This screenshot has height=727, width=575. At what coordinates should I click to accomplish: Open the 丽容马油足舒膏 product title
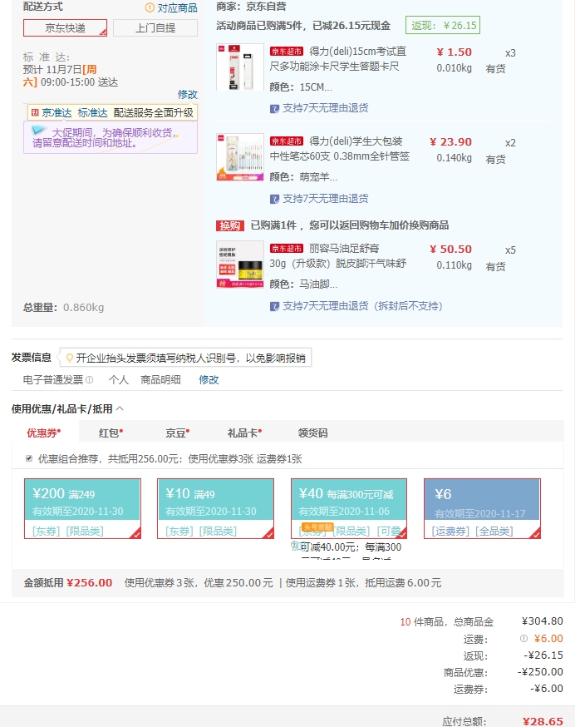(338, 256)
